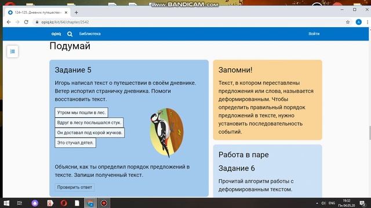
Task: Show hidden system tray icons
Action: (317, 203)
